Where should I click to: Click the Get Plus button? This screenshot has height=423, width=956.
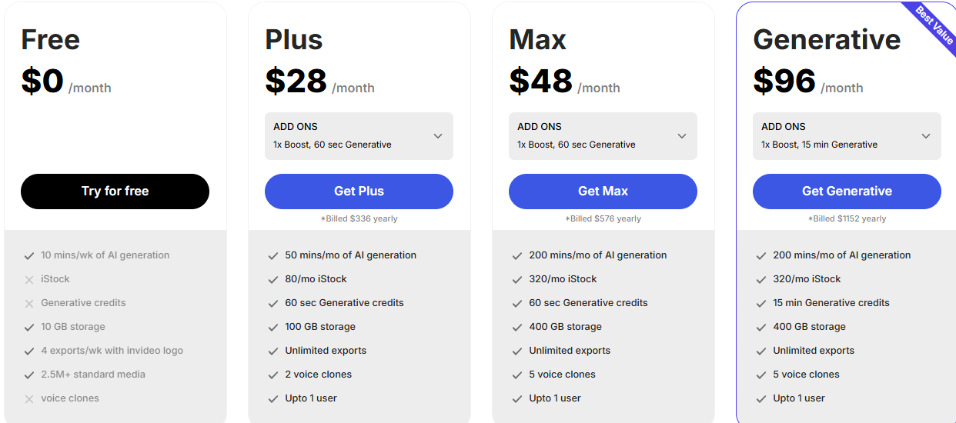(359, 192)
